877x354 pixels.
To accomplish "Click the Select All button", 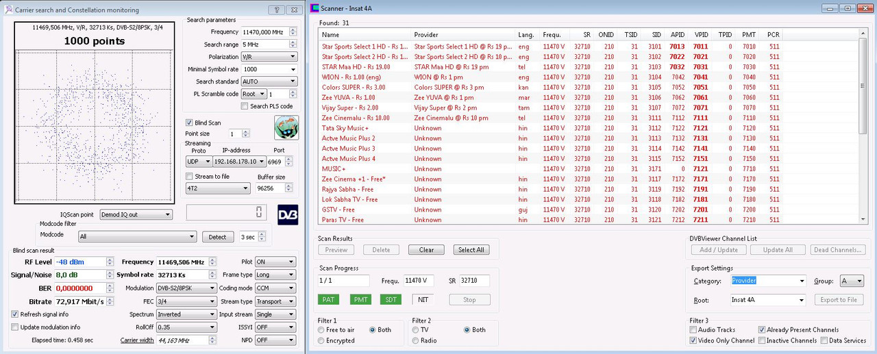I will [471, 250].
